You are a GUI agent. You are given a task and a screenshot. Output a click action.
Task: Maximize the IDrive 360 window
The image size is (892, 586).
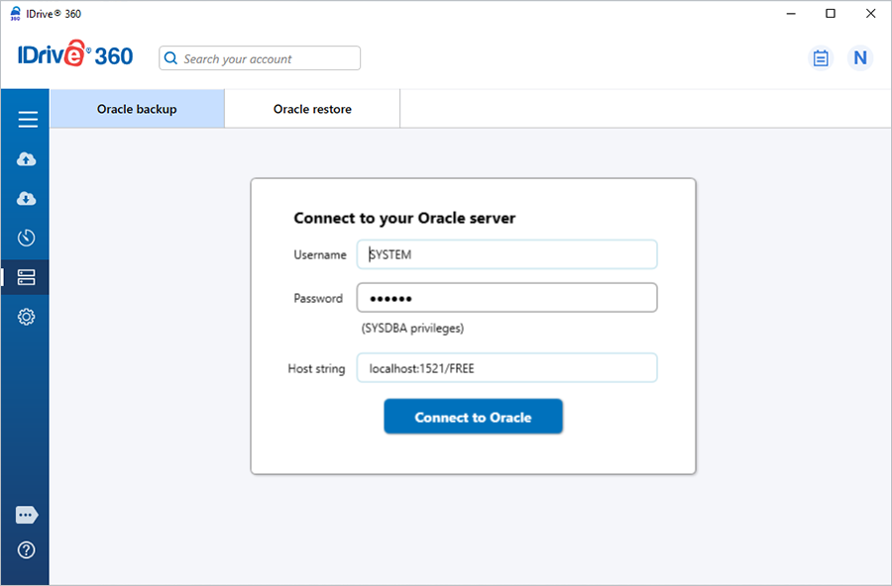(x=831, y=14)
